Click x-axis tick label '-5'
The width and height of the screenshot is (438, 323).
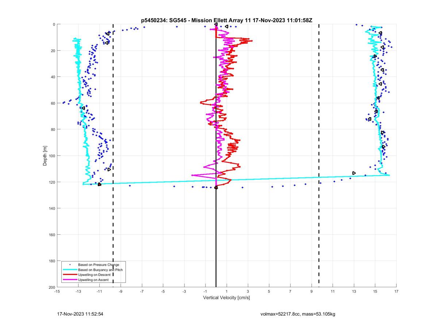(163, 292)
